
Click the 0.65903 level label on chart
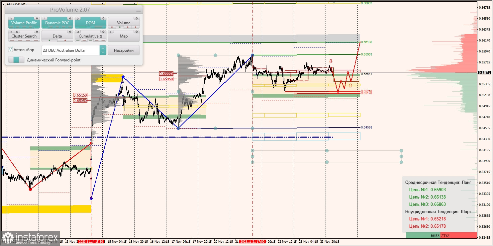(366, 54)
